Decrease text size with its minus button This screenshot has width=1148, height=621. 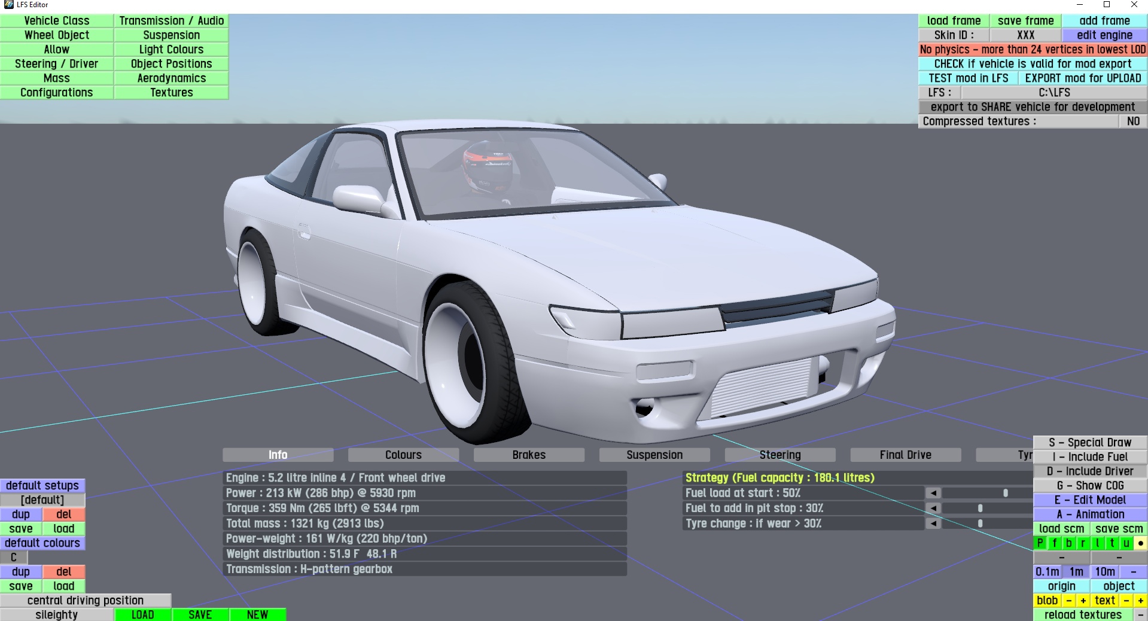[x=1126, y=601]
